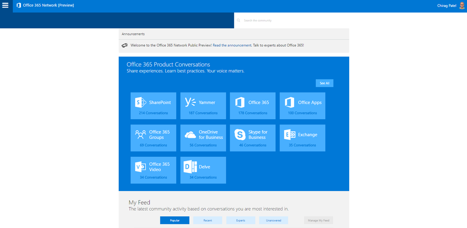Image resolution: width=467 pixels, height=228 pixels.
Task: Click the Delve tile icon
Action: 190,167
